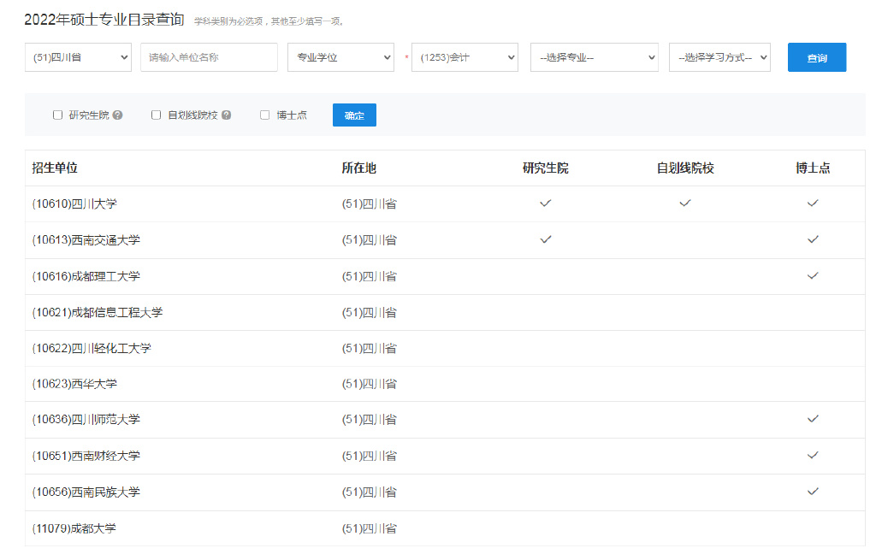Open the 西南民族大学 entry in the table
Viewport: 876px width, 554px height.
point(86,492)
